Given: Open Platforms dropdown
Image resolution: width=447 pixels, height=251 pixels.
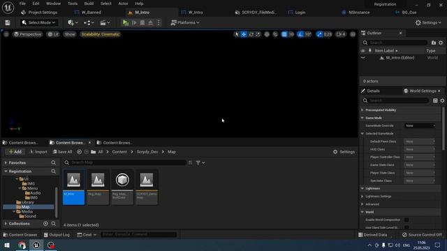Looking at the screenshot, I should pyautogui.click(x=185, y=22).
